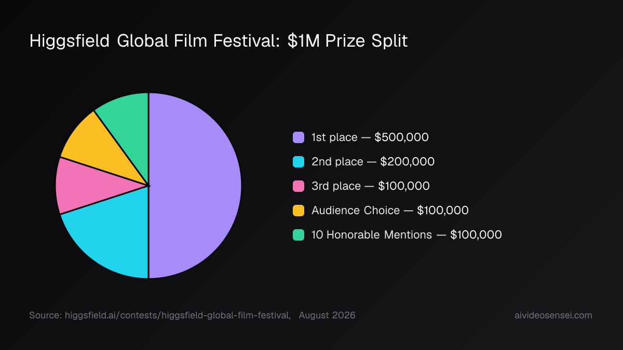Click the '2nd place — $200,000' legend label
The height and width of the screenshot is (350, 623).
point(373,162)
